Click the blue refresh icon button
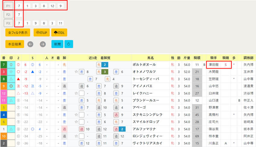 click(69, 44)
